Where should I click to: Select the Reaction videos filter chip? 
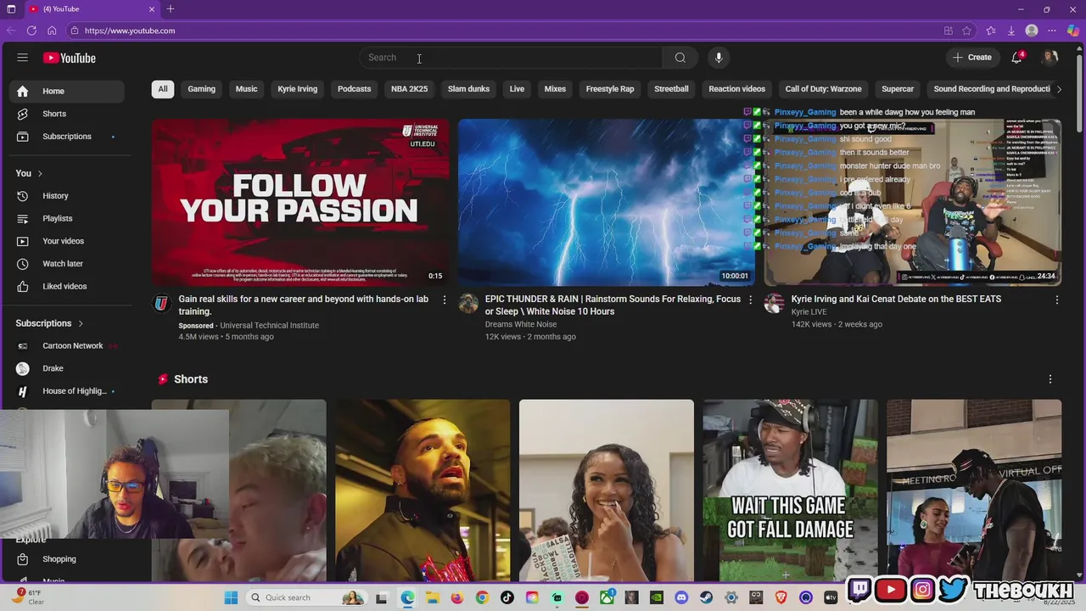[x=736, y=89]
